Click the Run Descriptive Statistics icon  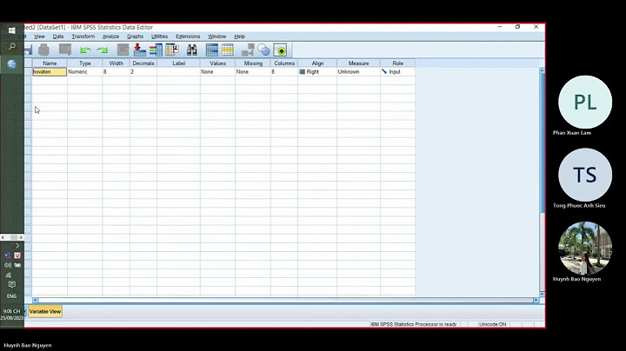pyautogui.click(x=172, y=50)
